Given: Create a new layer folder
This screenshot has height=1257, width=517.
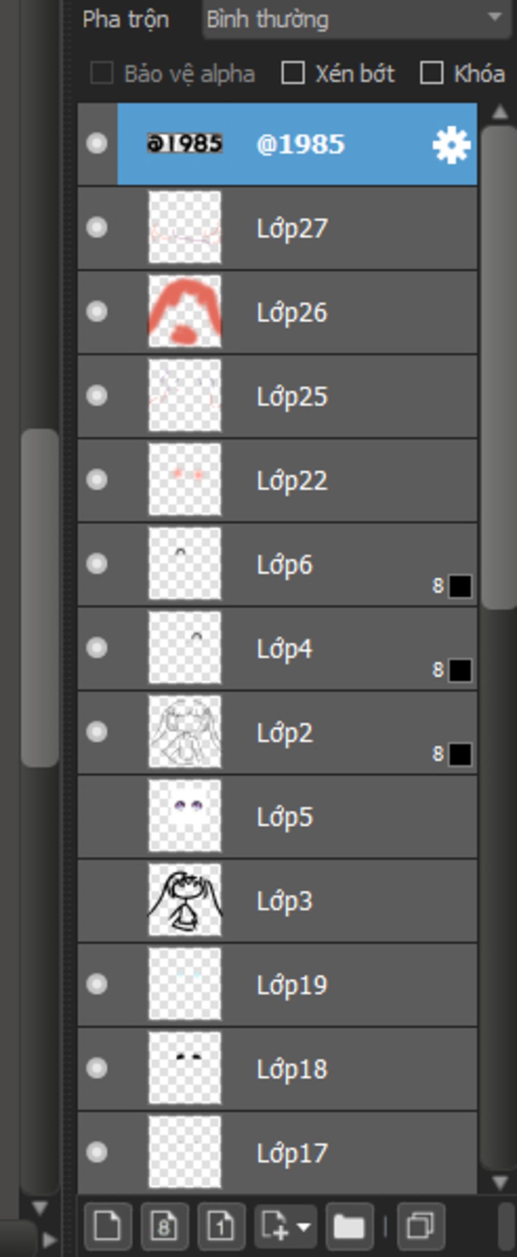Looking at the screenshot, I should (x=349, y=1226).
